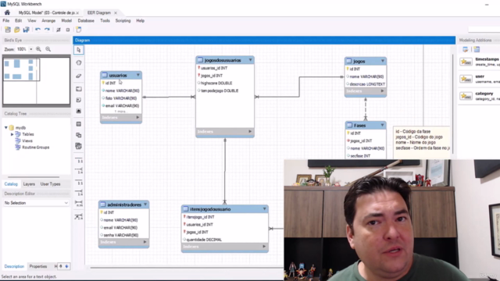This screenshot has width=500, height=281.
Task: Collapse the jogosdosusuarios table header arrow
Action: [x=250, y=60]
